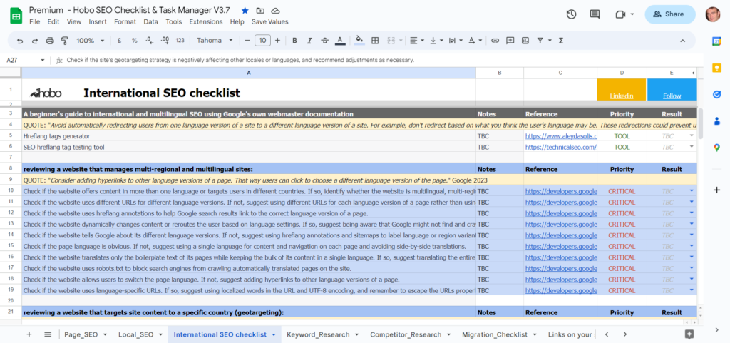This screenshot has width=730, height=343.
Task: Star the document title
Action: pos(245,10)
